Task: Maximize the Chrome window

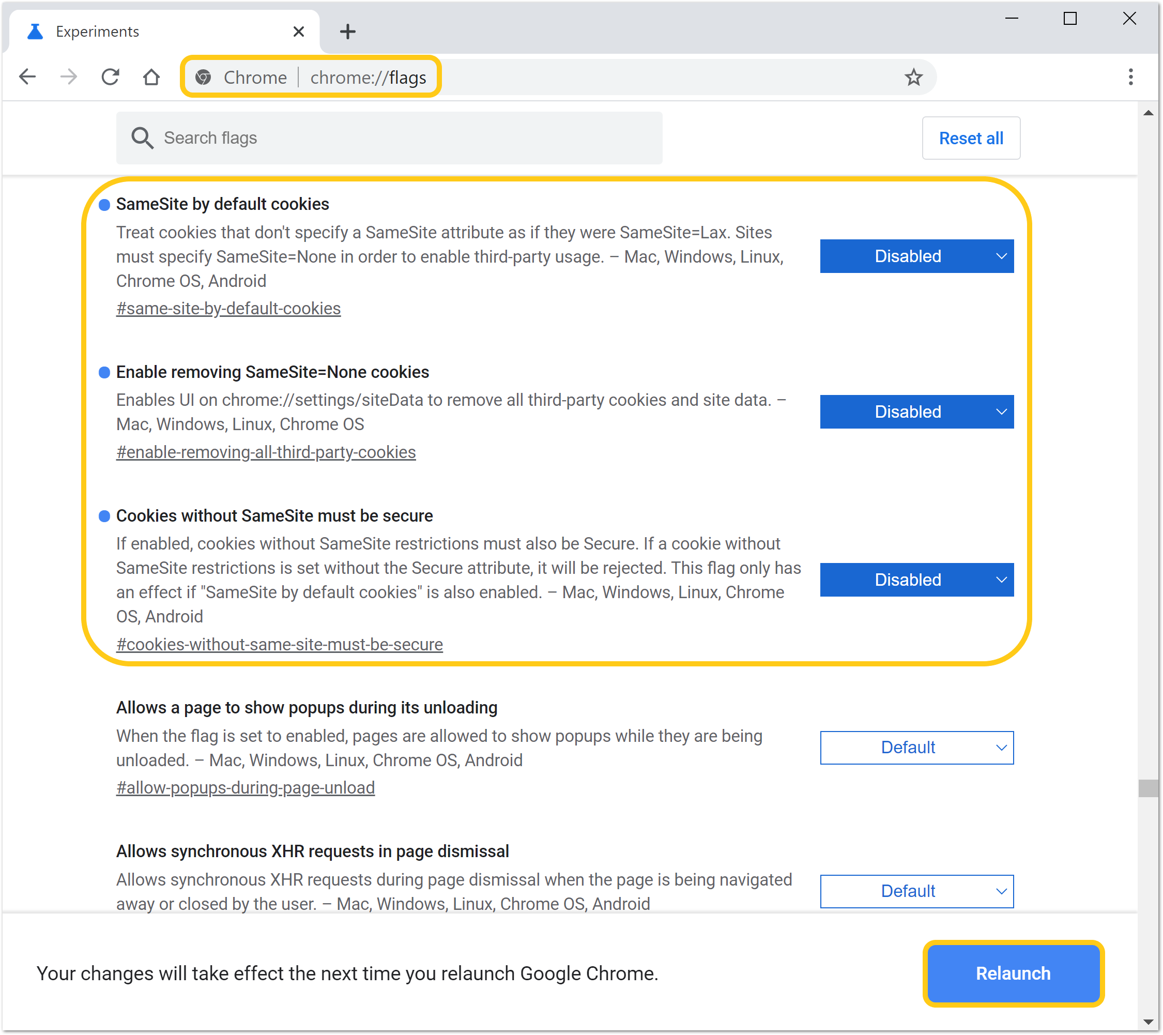Action: pos(1069,19)
